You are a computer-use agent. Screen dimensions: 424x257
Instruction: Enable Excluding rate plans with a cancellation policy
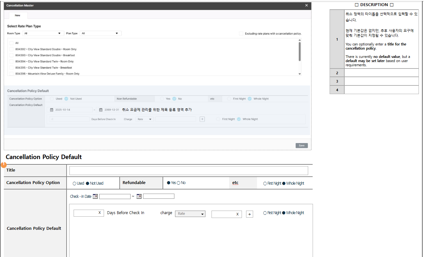[x=241, y=34]
